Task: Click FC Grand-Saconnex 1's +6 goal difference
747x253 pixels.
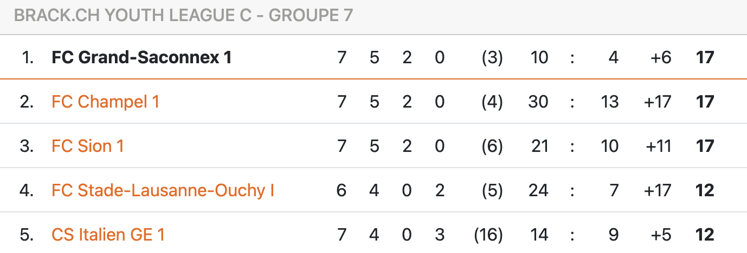Action: point(660,57)
